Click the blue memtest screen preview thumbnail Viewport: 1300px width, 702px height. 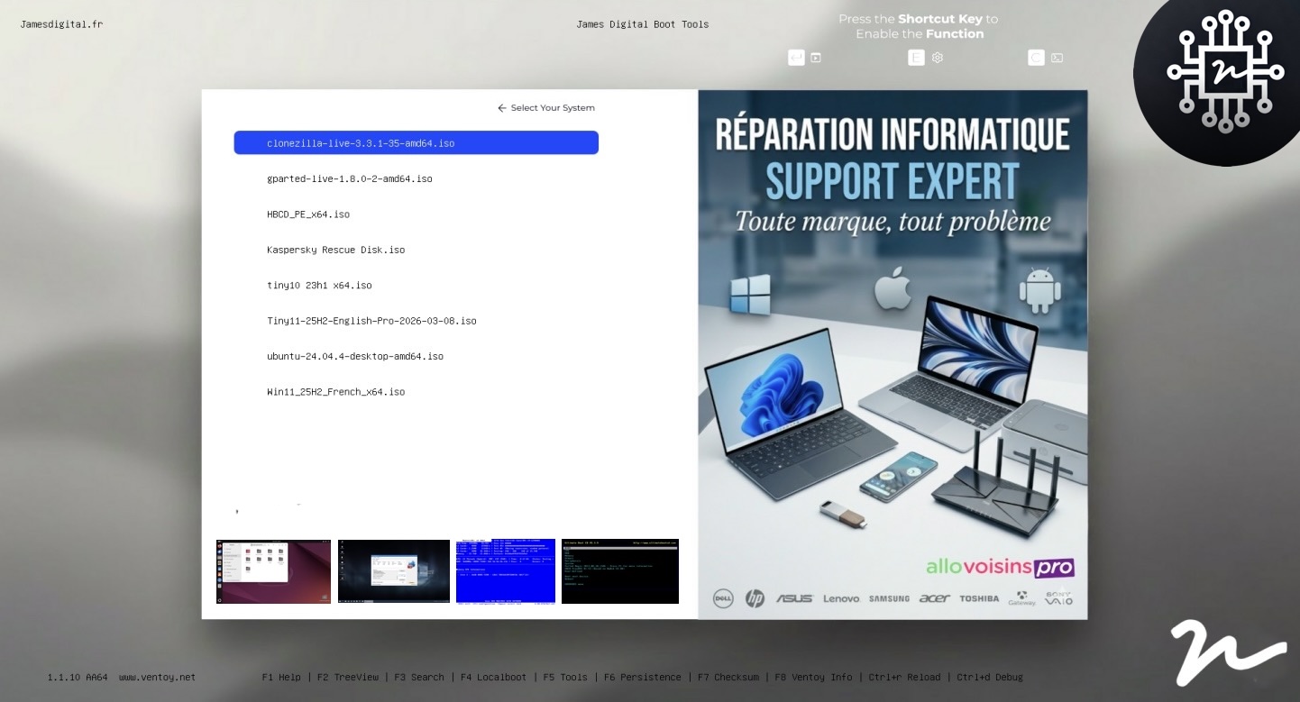click(x=506, y=571)
